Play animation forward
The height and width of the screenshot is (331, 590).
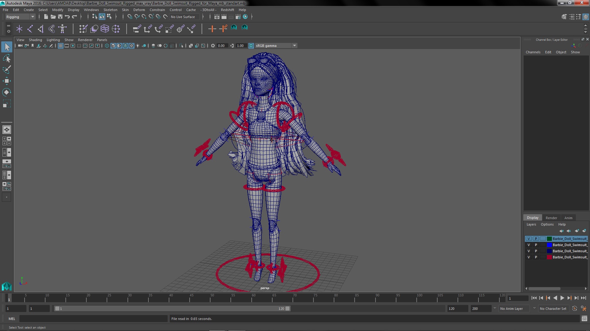(x=562, y=298)
